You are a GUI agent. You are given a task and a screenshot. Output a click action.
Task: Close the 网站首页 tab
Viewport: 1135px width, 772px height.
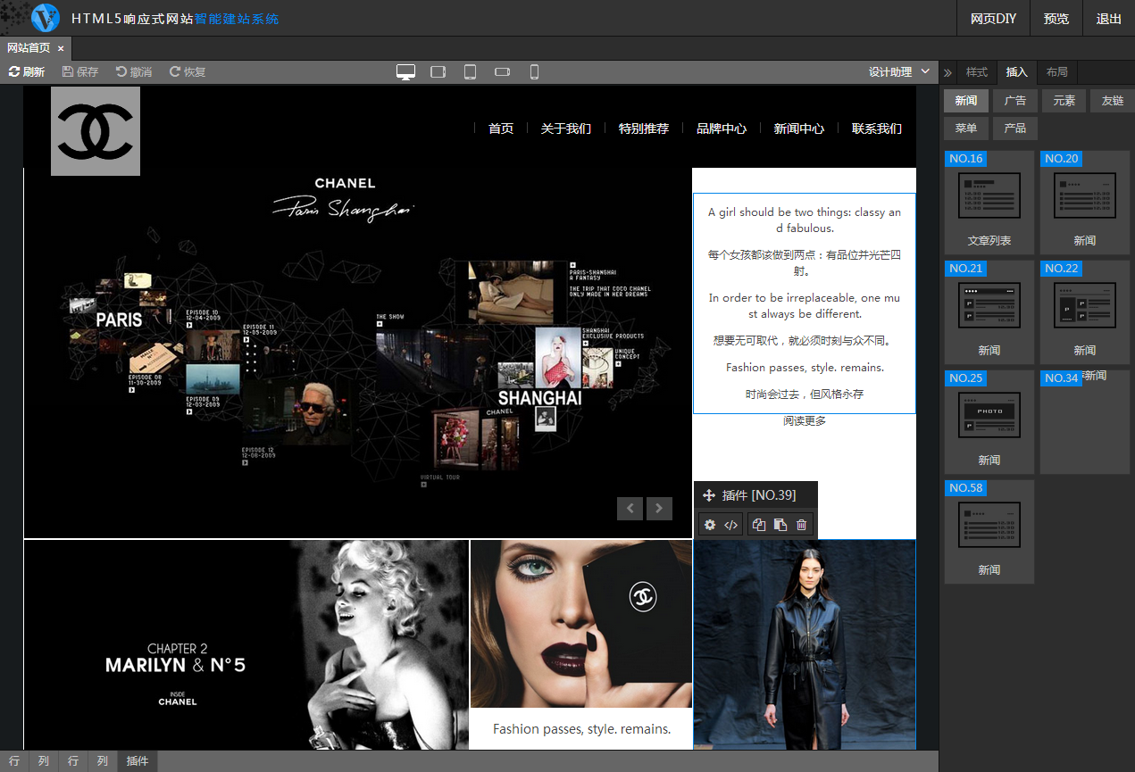tap(61, 48)
